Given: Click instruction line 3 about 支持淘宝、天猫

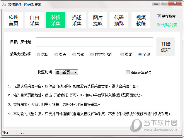Looking at the screenshot, I should (x=54, y=104).
